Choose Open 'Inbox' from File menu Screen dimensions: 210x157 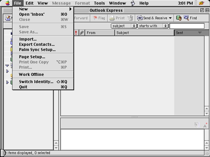pos(43,14)
